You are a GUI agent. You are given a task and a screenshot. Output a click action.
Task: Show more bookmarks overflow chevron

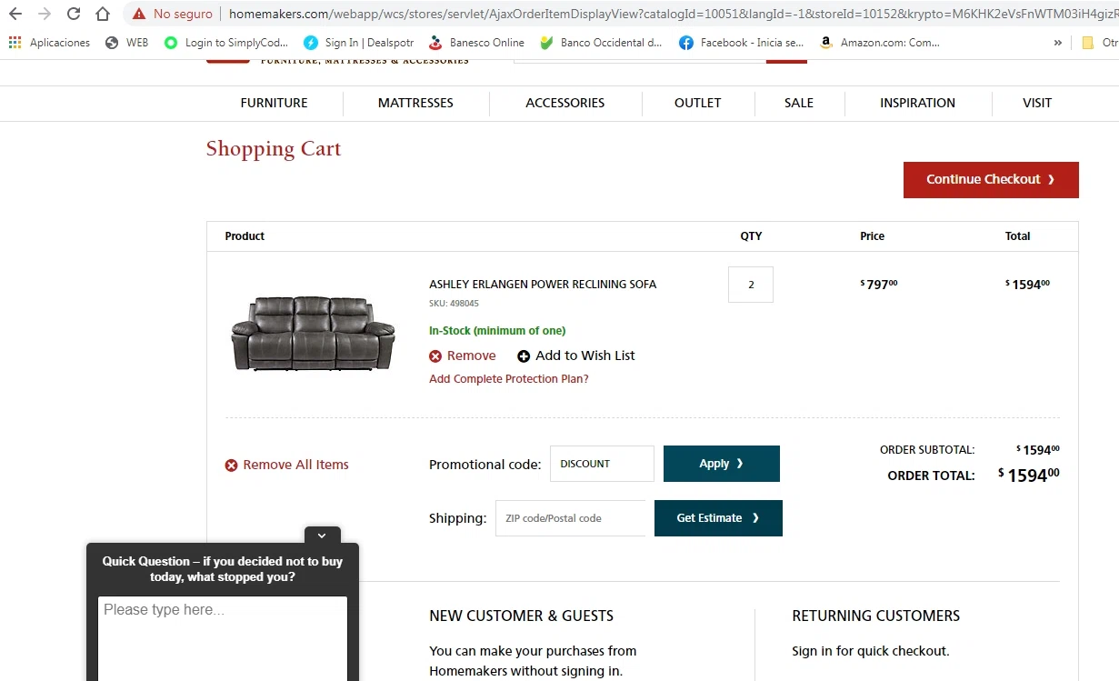pyautogui.click(x=1057, y=43)
